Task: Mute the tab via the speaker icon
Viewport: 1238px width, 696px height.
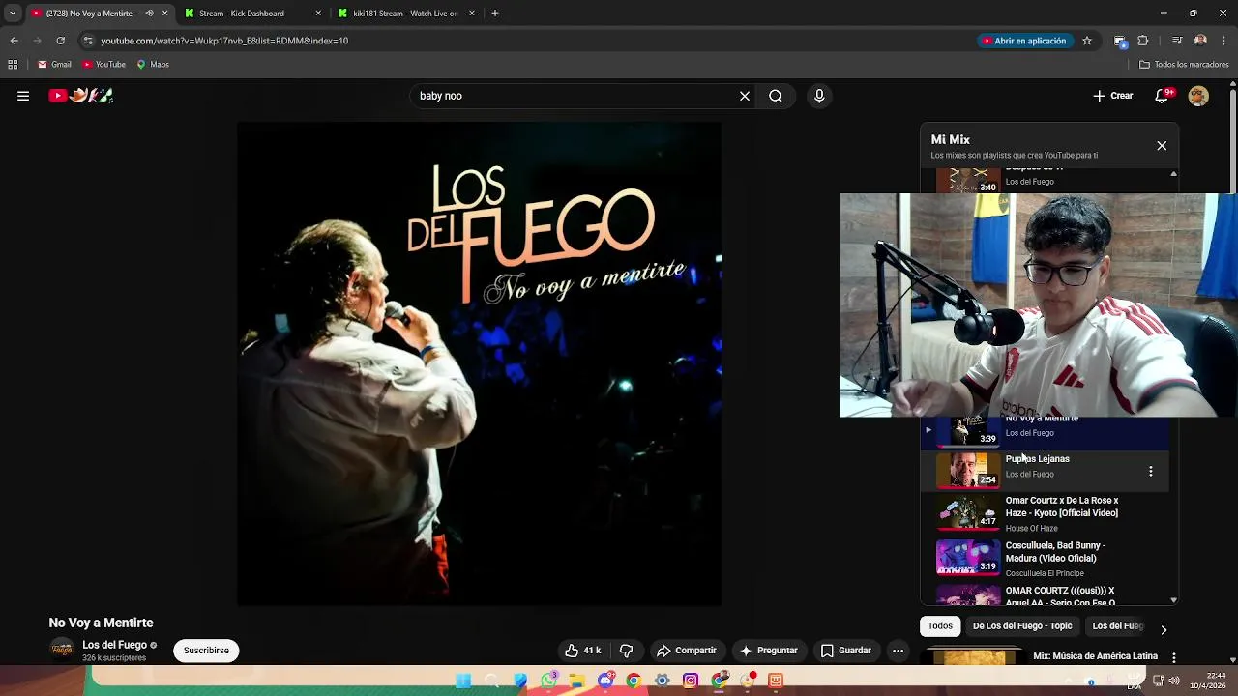Action: tap(149, 14)
